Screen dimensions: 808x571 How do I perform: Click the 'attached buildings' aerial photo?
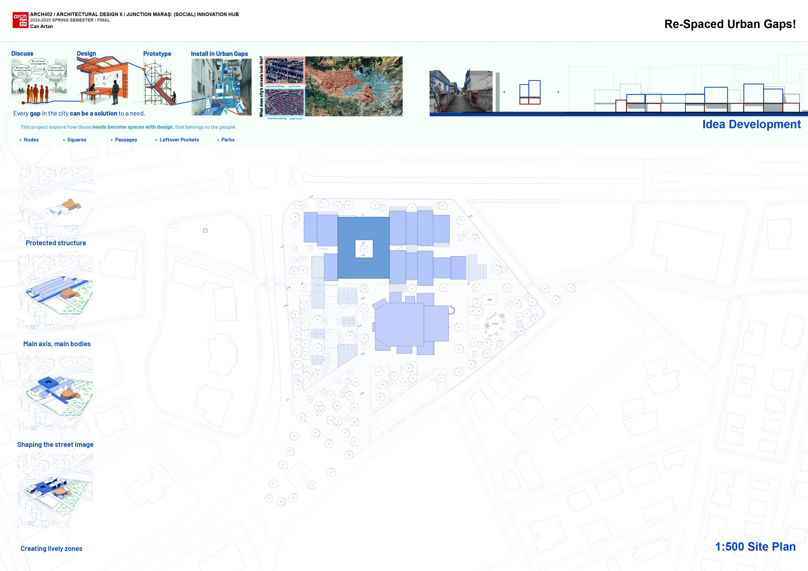[x=284, y=103]
